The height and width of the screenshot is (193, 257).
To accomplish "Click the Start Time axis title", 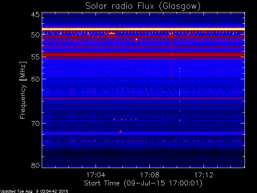I will click(x=143, y=183).
